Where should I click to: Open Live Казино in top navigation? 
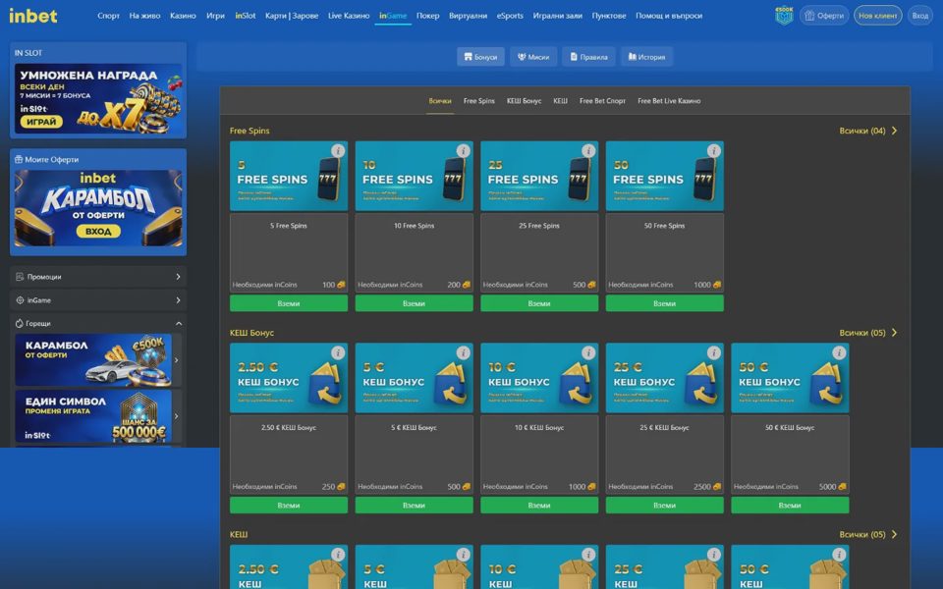click(349, 16)
